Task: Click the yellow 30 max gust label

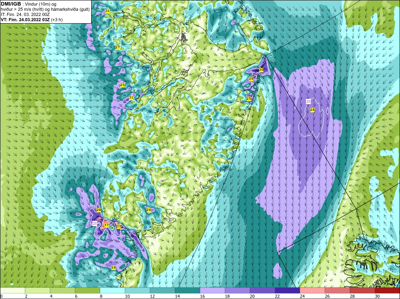Action: tap(261, 70)
